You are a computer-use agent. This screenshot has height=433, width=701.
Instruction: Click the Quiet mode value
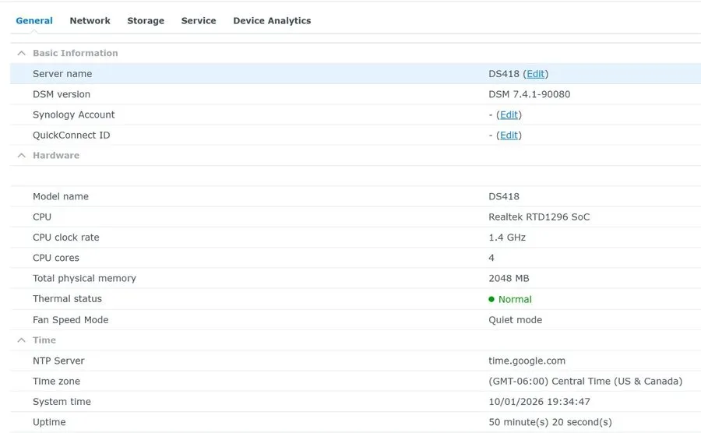click(x=515, y=320)
